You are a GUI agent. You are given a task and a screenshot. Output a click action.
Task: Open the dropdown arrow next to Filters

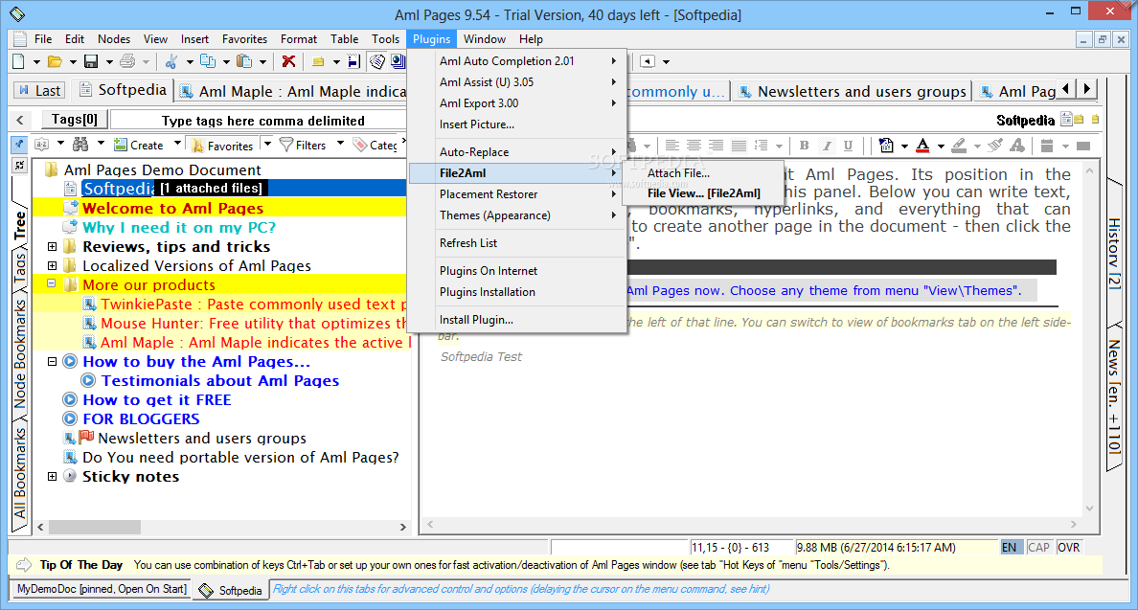point(340,144)
